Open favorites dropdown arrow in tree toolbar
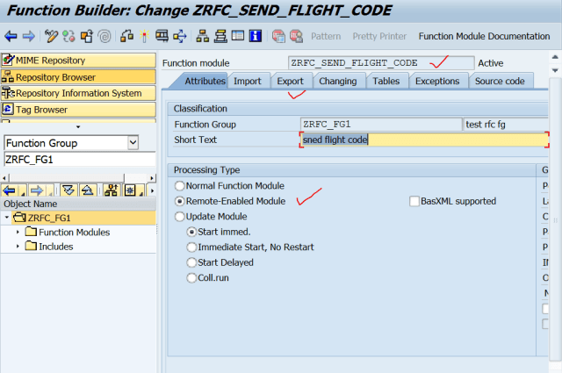The image size is (562, 373). 142,193
